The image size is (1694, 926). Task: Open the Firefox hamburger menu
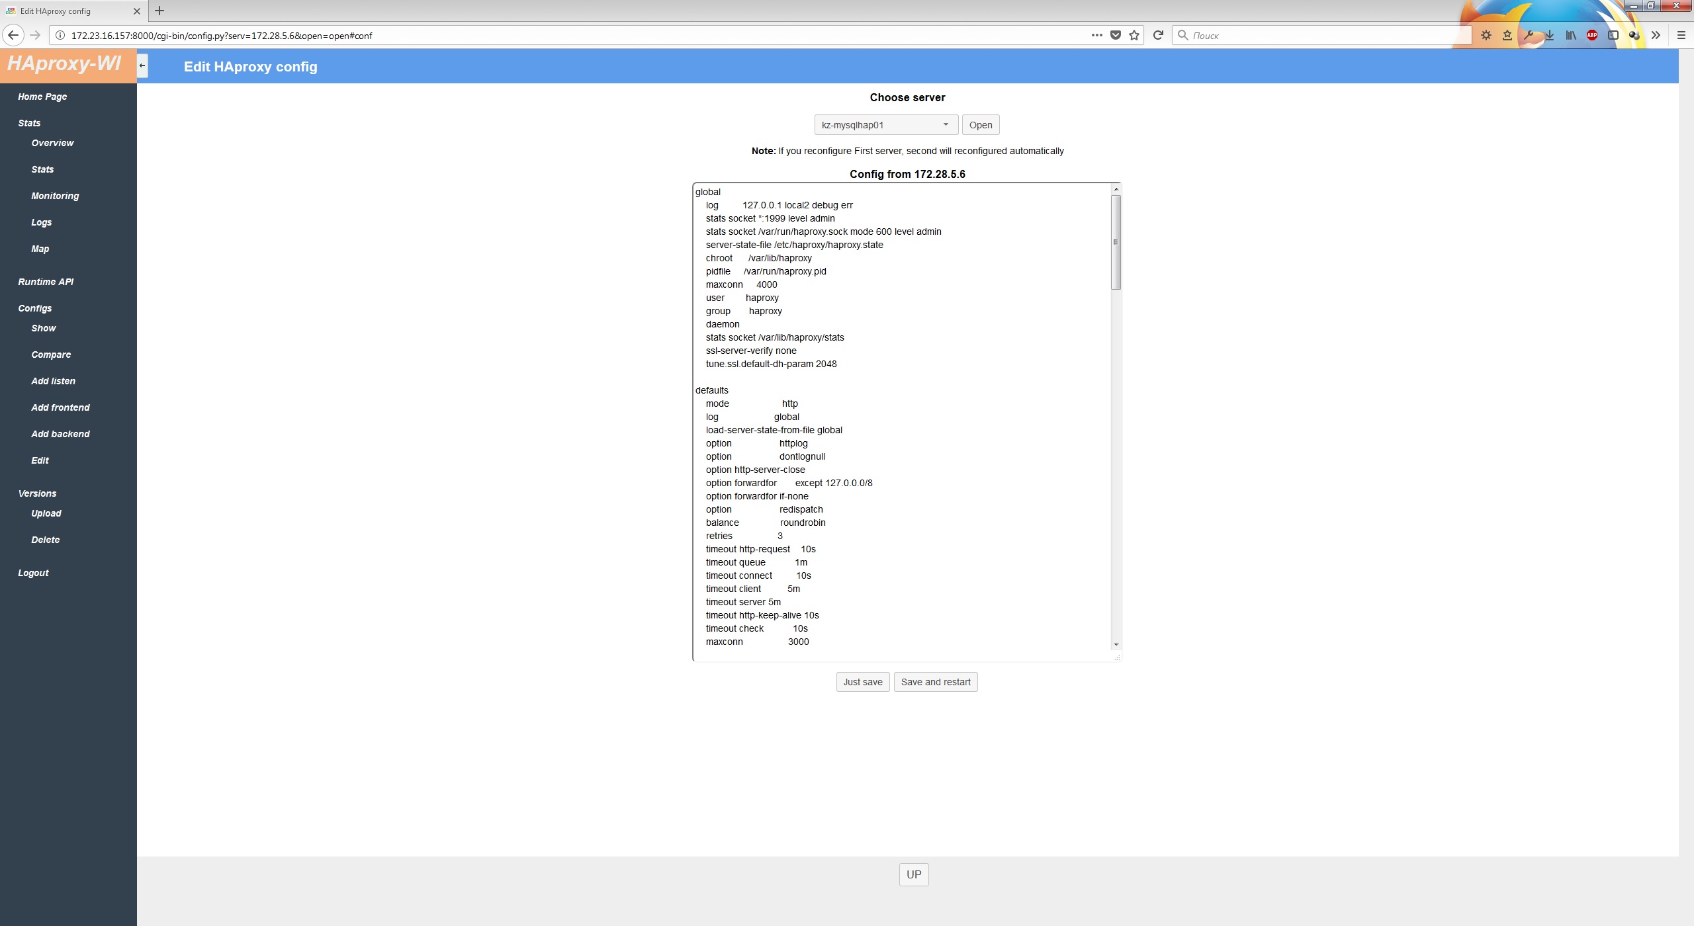point(1681,35)
